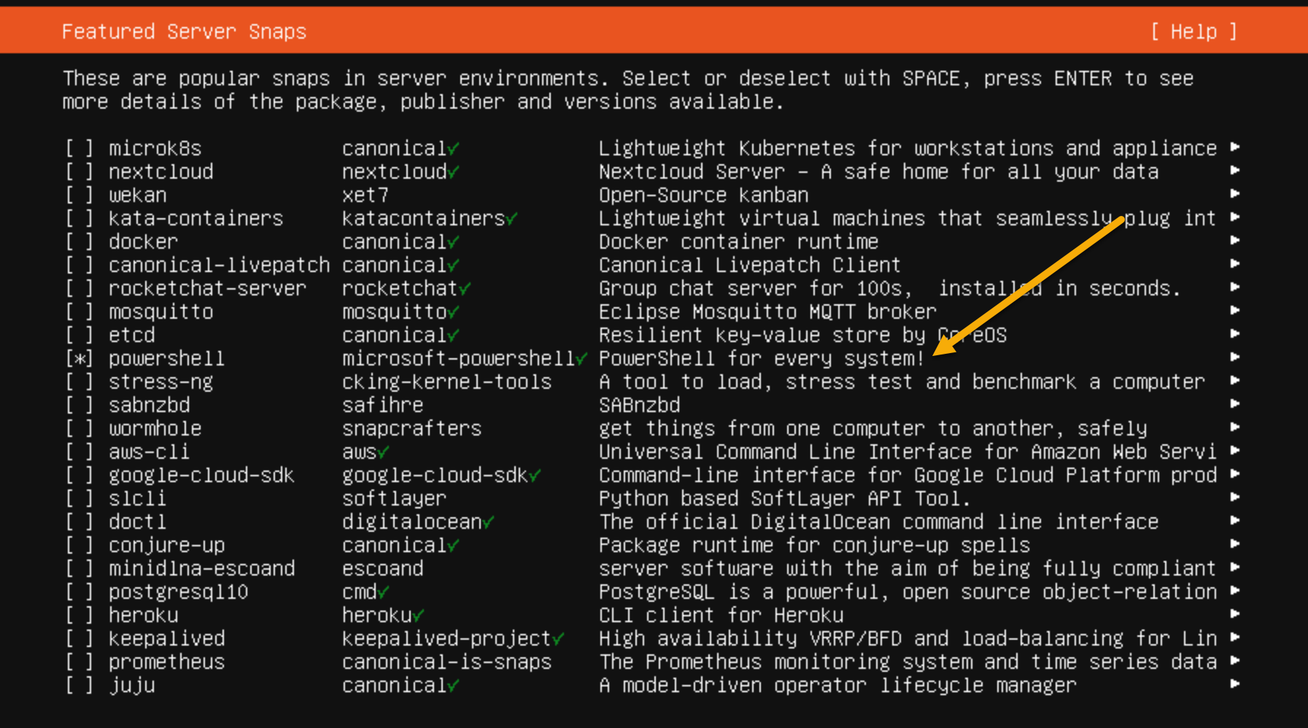The height and width of the screenshot is (728, 1308).
Task: Toggle the prometheus snap checkbox
Action: click(80, 662)
